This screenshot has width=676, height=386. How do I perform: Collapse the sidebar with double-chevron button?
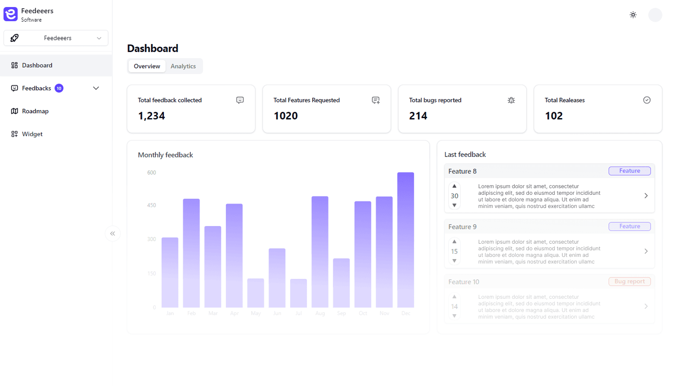113,234
